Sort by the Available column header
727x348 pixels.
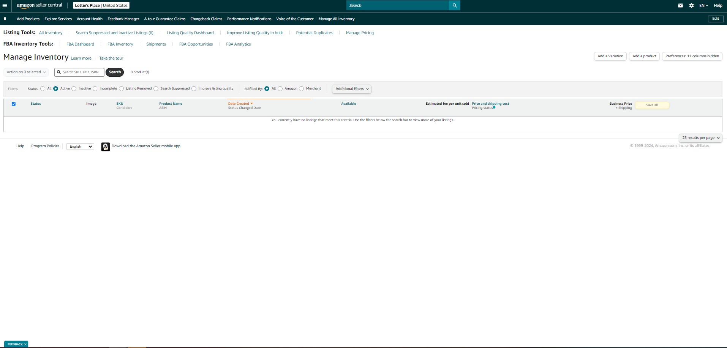349,104
